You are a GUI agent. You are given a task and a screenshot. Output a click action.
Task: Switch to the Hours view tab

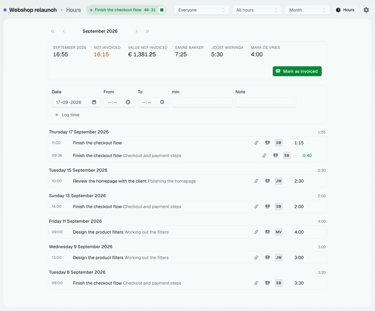coord(345,10)
